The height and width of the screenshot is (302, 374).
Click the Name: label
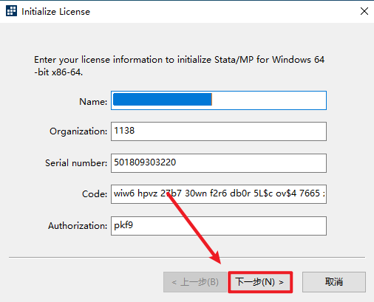[93, 101]
